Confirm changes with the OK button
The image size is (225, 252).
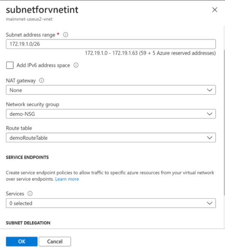coord(22,241)
